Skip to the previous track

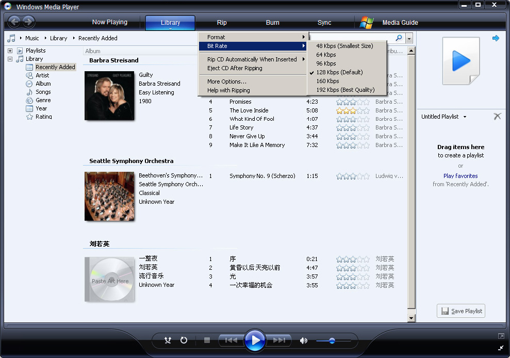click(x=231, y=340)
